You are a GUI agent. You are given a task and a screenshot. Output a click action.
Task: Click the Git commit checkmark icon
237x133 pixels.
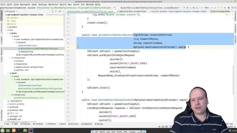(215, 8)
